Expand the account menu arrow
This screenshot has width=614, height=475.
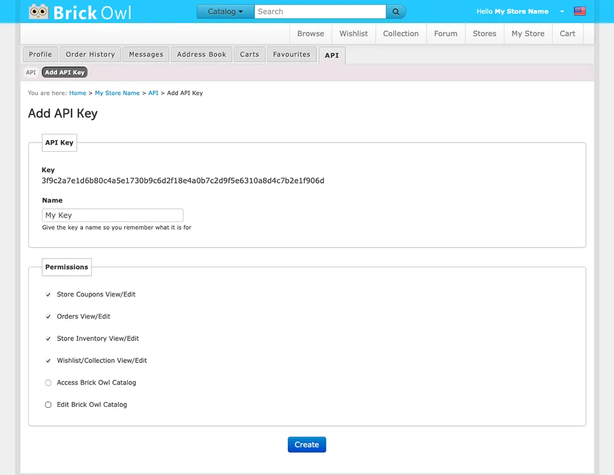(x=562, y=12)
